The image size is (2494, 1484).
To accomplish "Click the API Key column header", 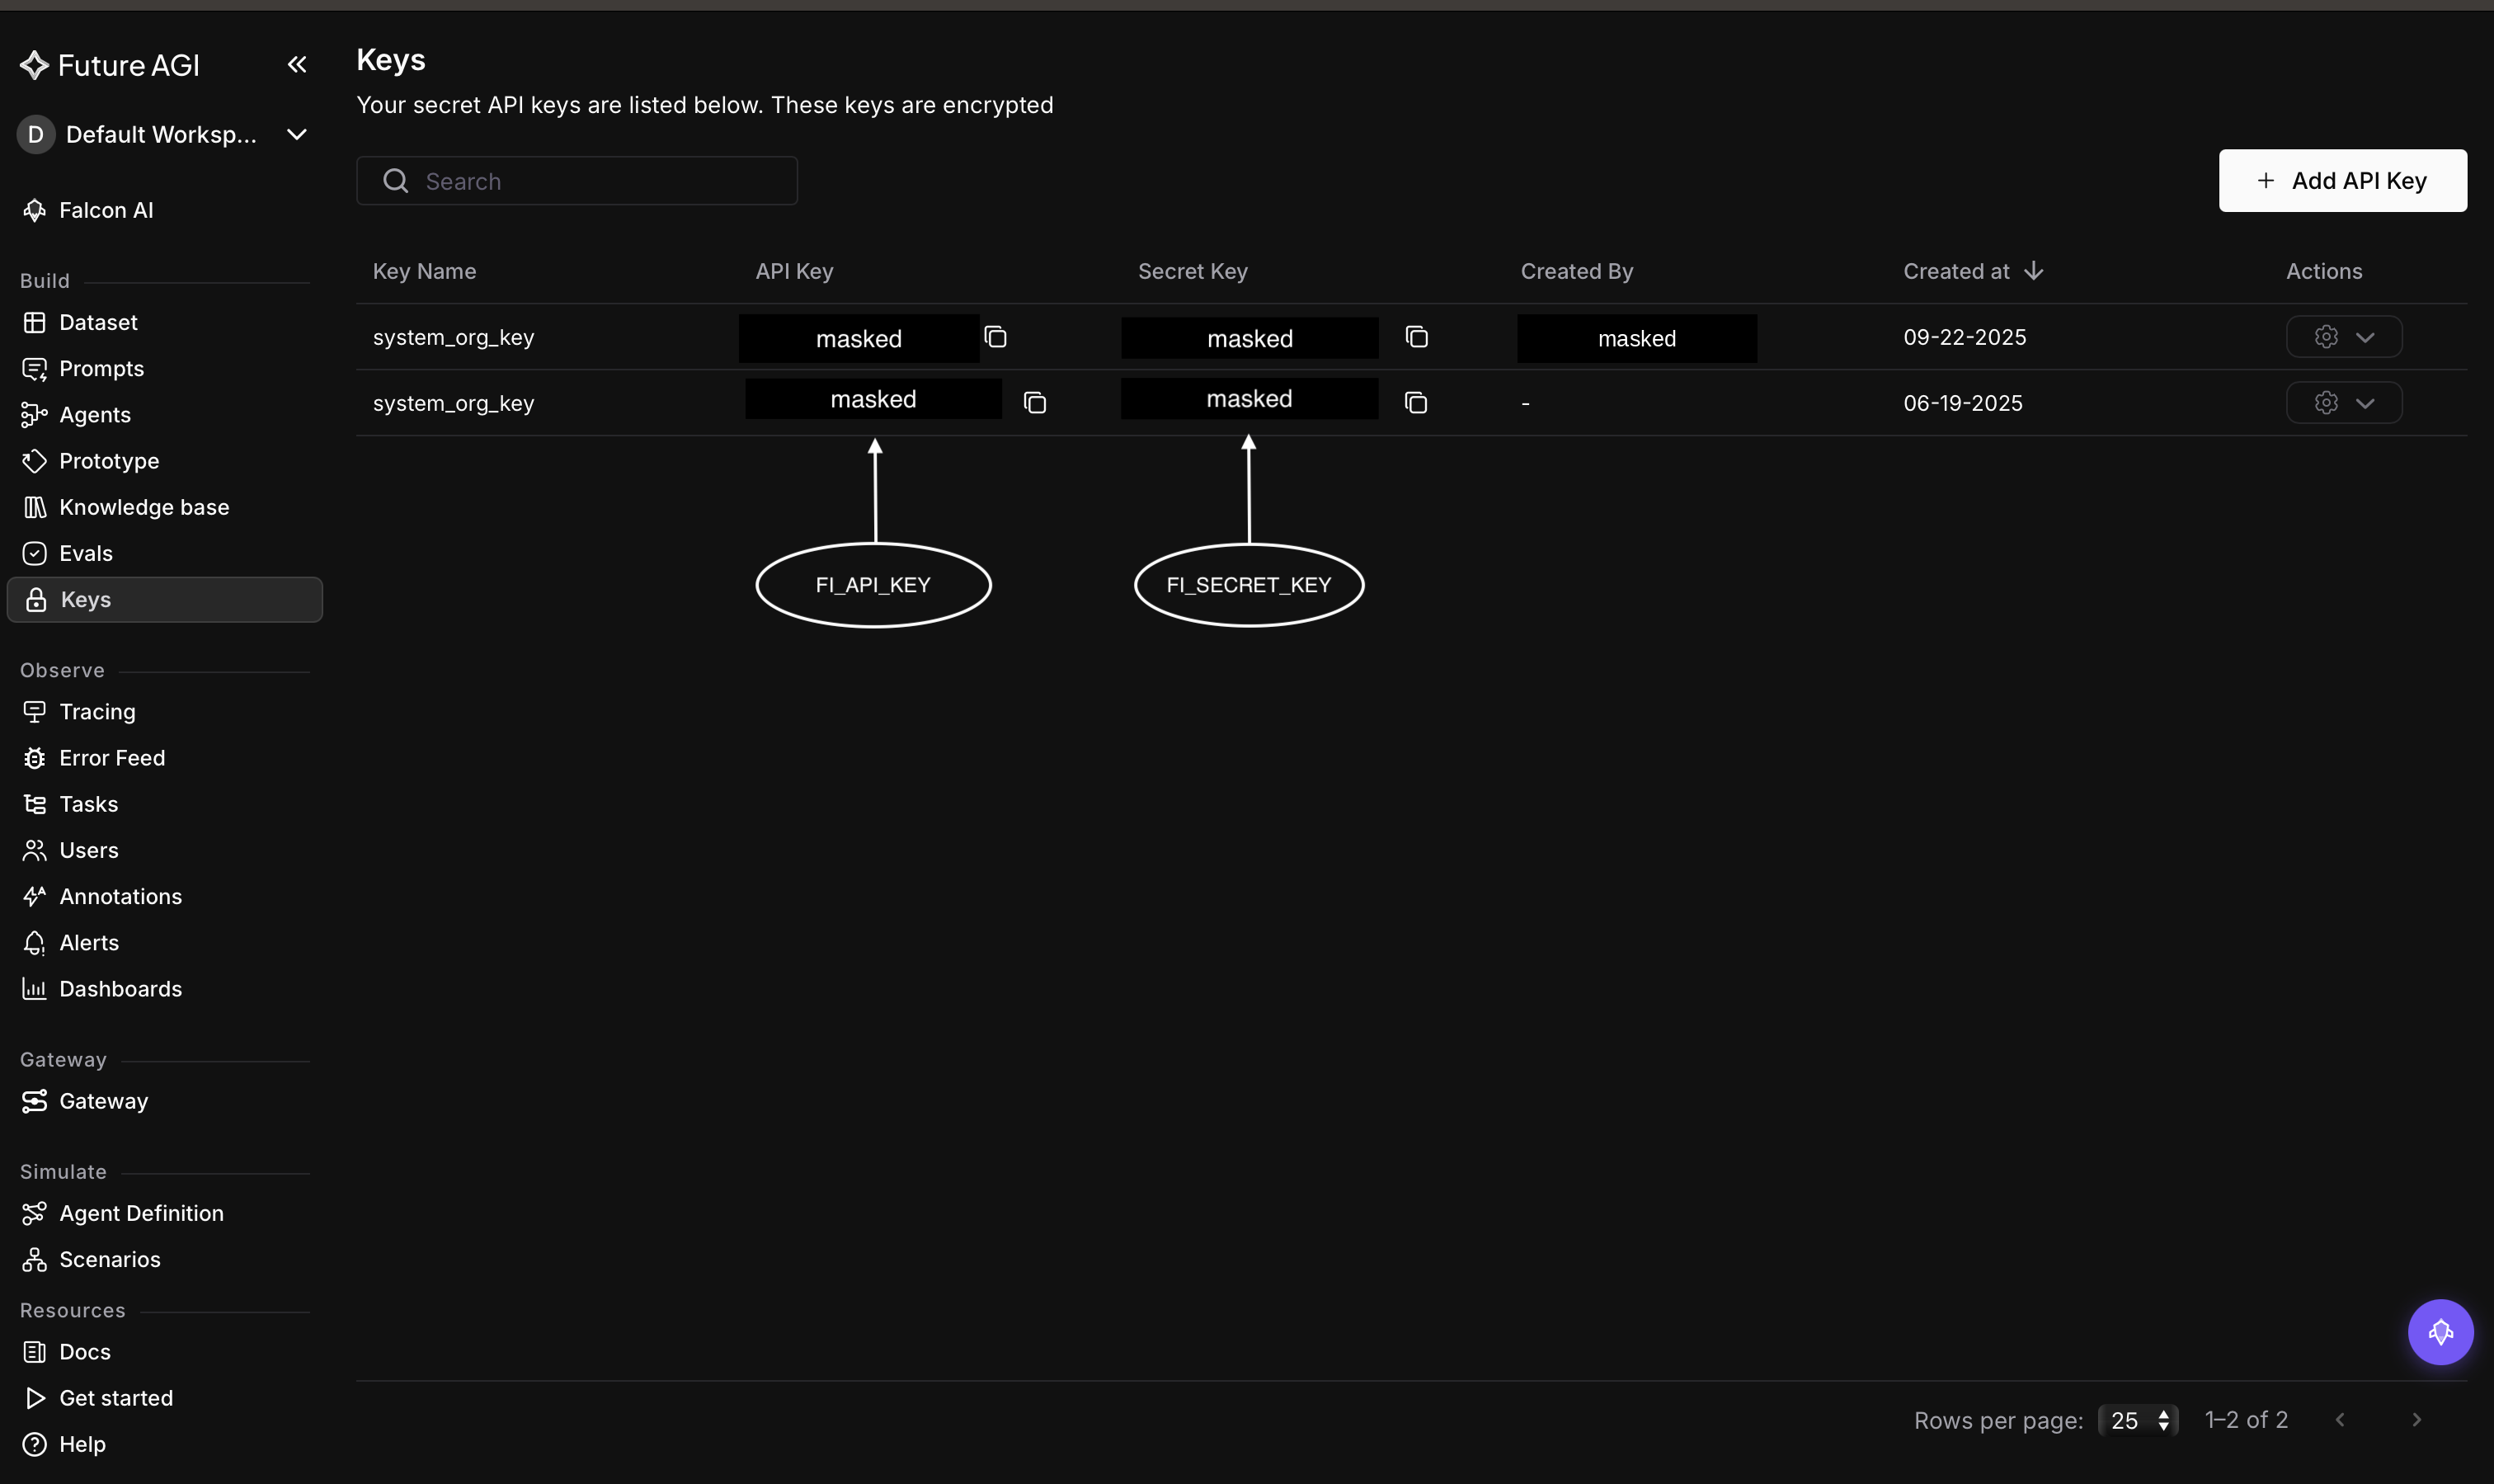I will [x=793, y=271].
